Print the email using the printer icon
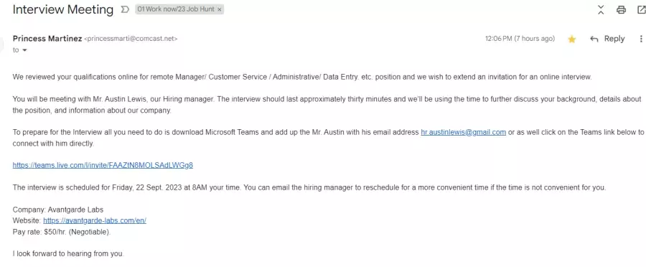The height and width of the screenshot is (267, 646). coord(621,9)
